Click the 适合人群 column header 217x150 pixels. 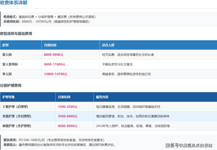(x=108, y=45)
